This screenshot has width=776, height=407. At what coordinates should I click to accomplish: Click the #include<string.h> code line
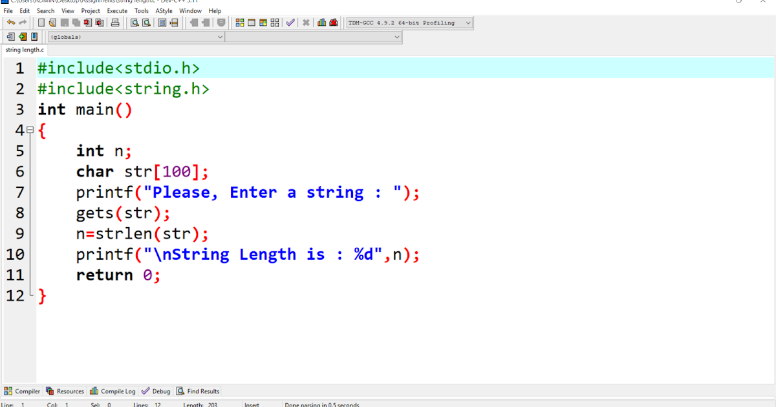click(124, 89)
